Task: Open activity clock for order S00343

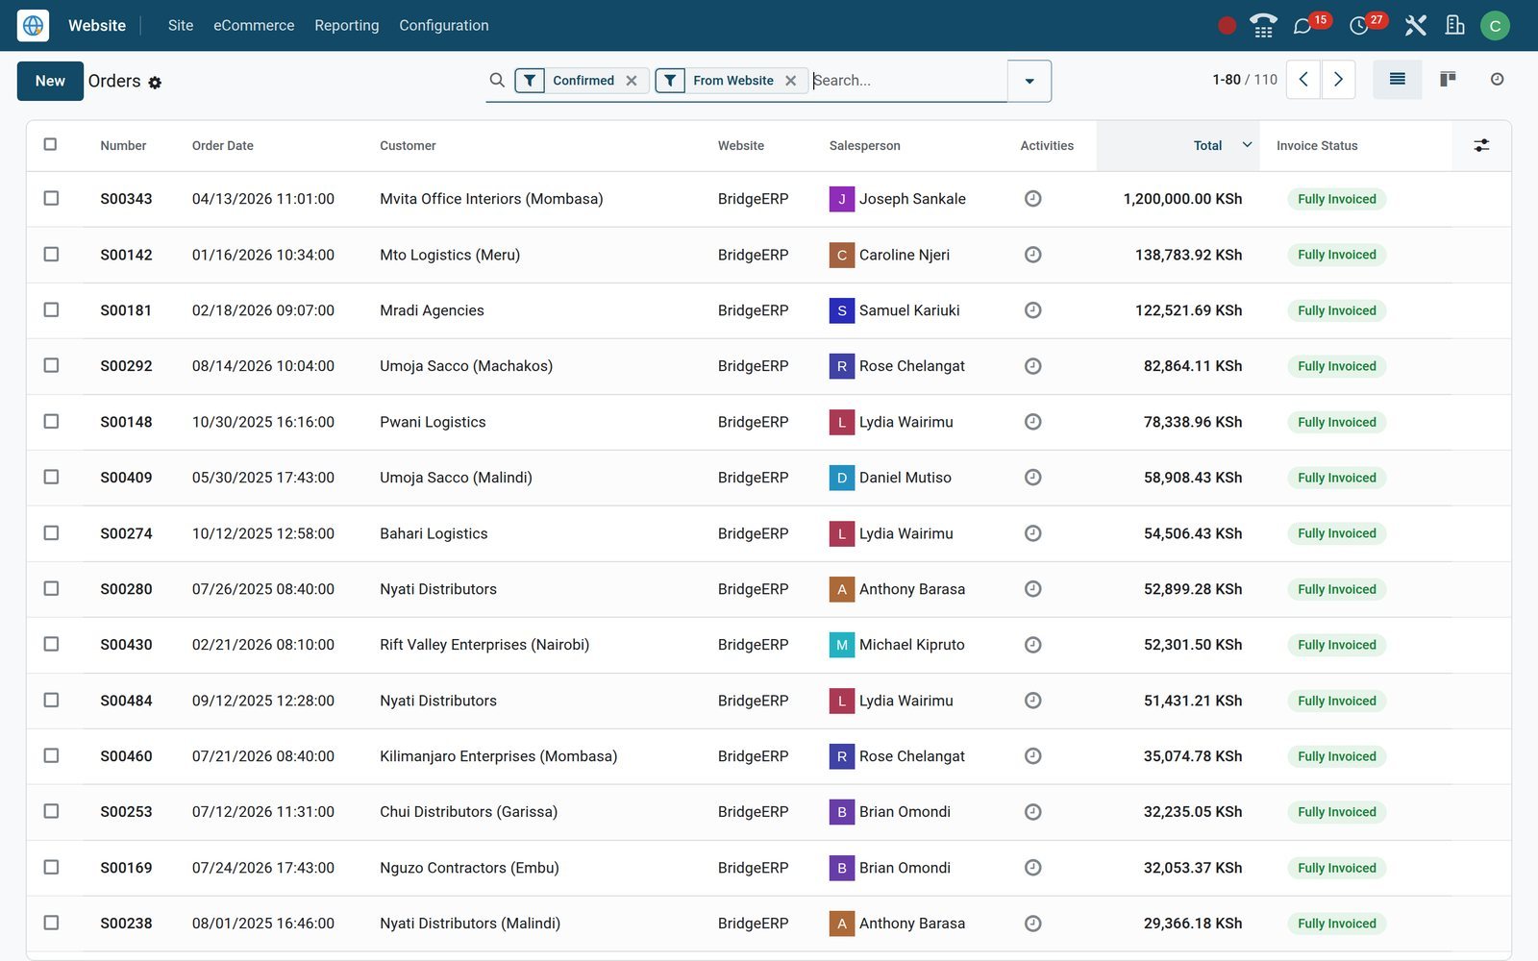Action: 1032,199
